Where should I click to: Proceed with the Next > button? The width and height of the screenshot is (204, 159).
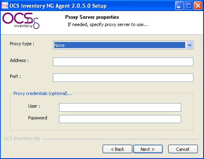point(148,149)
